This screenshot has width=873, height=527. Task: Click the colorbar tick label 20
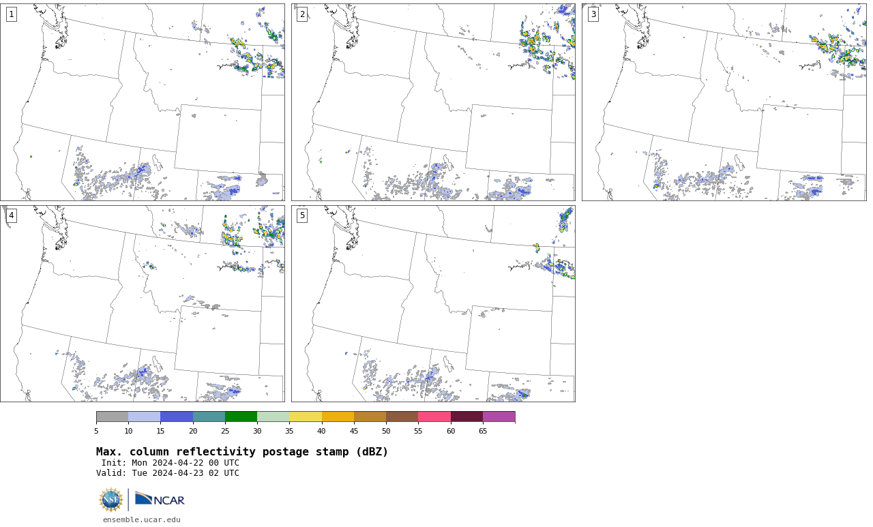[193, 431]
